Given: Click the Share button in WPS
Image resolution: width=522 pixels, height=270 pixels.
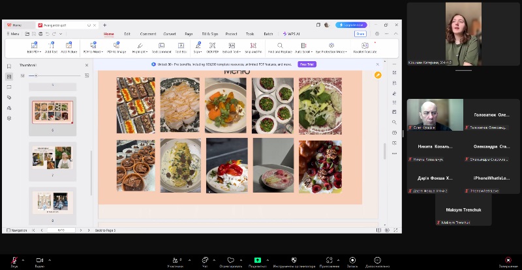Looking at the screenshot, I should point(360,34).
